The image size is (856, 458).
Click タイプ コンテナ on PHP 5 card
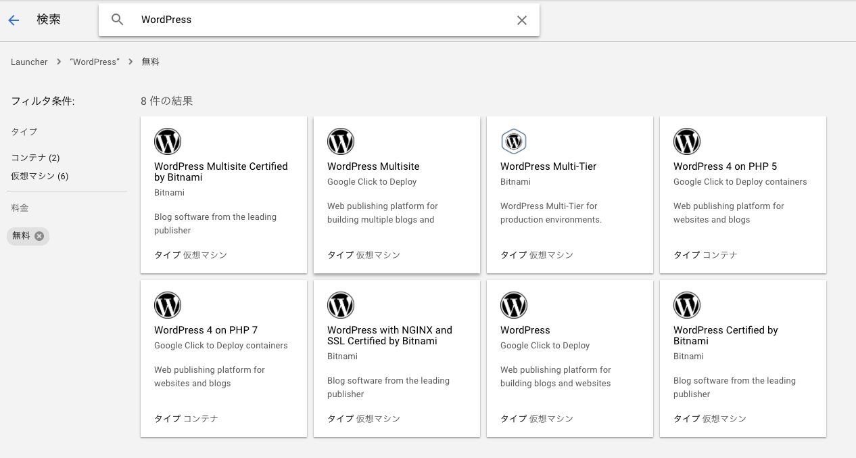(705, 255)
